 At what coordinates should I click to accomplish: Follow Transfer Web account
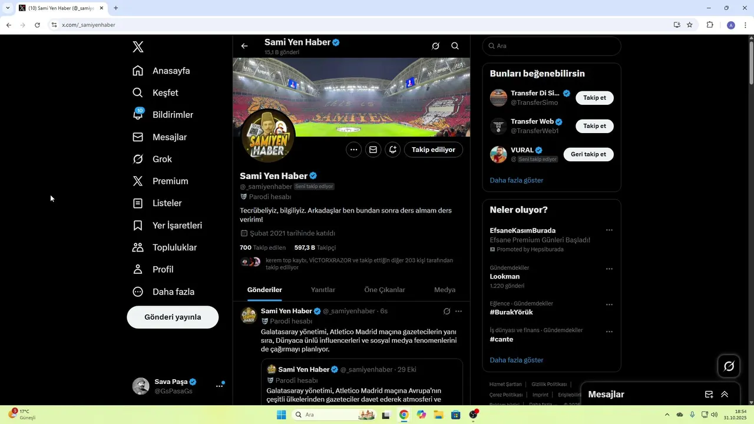pyautogui.click(x=594, y=126)
